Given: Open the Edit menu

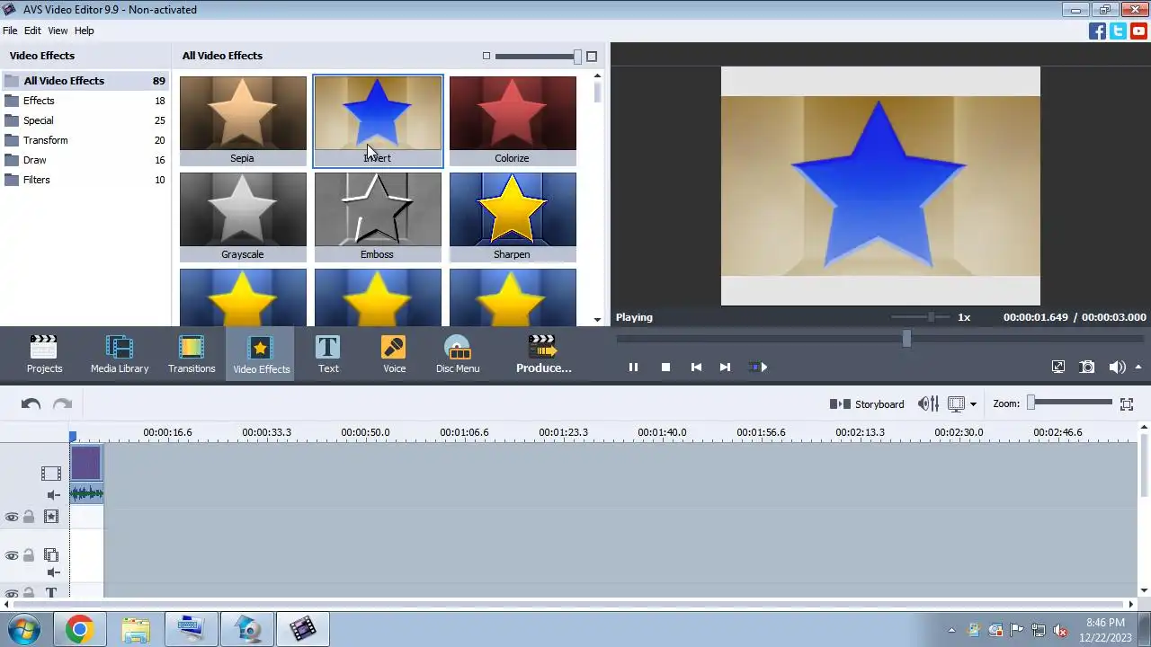Looking at the screenshot, I should pos(32,31).
